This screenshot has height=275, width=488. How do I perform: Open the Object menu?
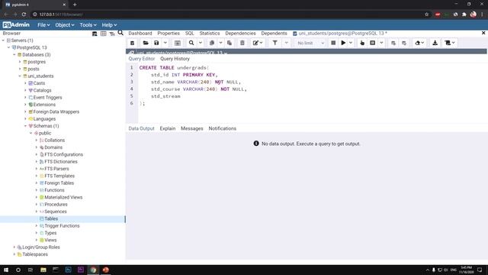[65, 25]
